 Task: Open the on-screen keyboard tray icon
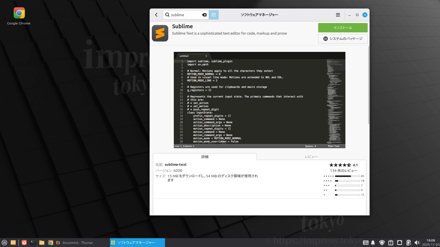click(366, 243)
